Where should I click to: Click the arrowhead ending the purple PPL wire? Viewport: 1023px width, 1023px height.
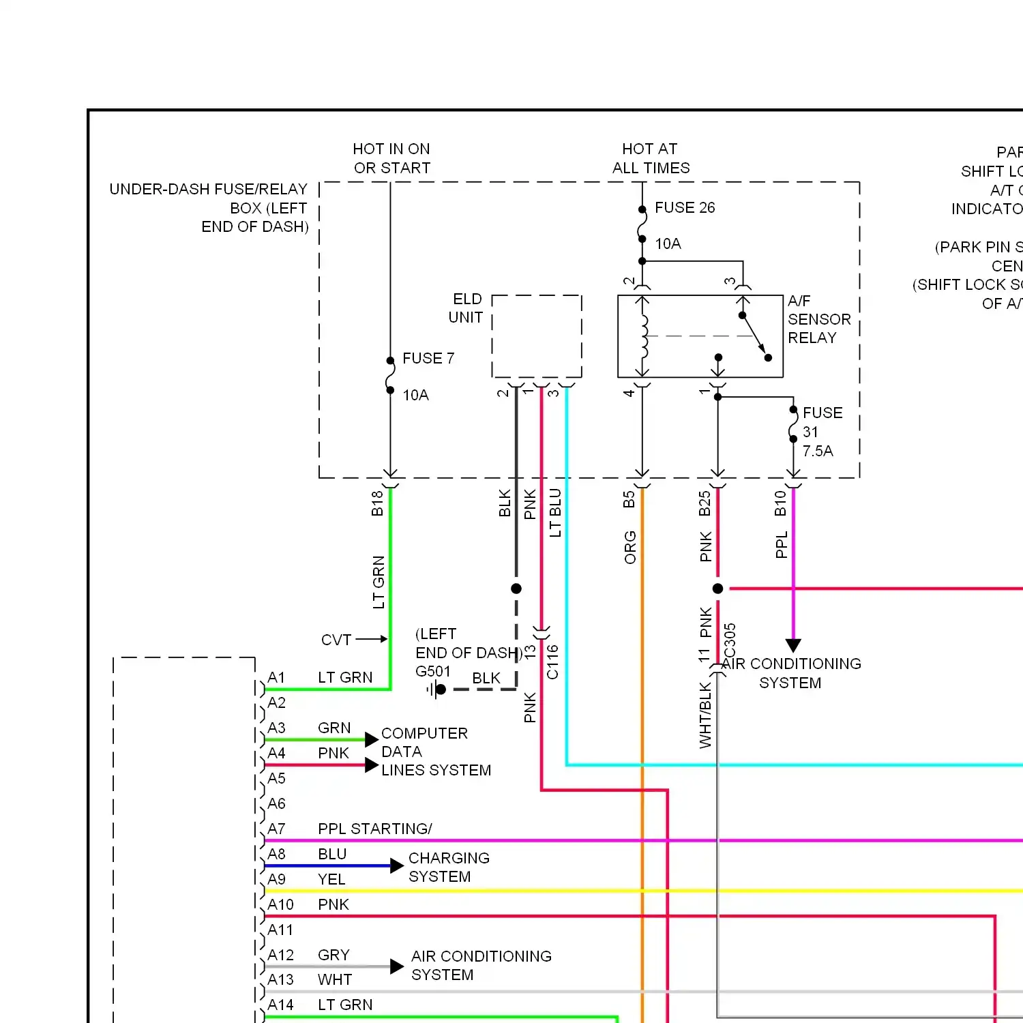click(793, 645)
